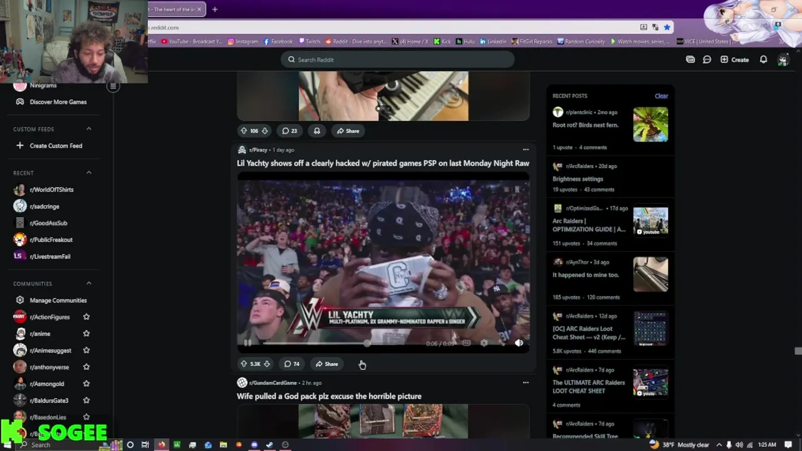This screenshot has width=802, height=451.
Task: Pause the Lil Yachty video
Action: pyautogui.click(x=247, y=343)
